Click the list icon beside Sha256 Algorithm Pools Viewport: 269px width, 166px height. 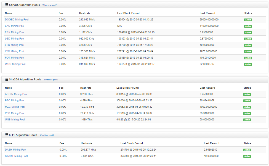(x=6, y=80)
